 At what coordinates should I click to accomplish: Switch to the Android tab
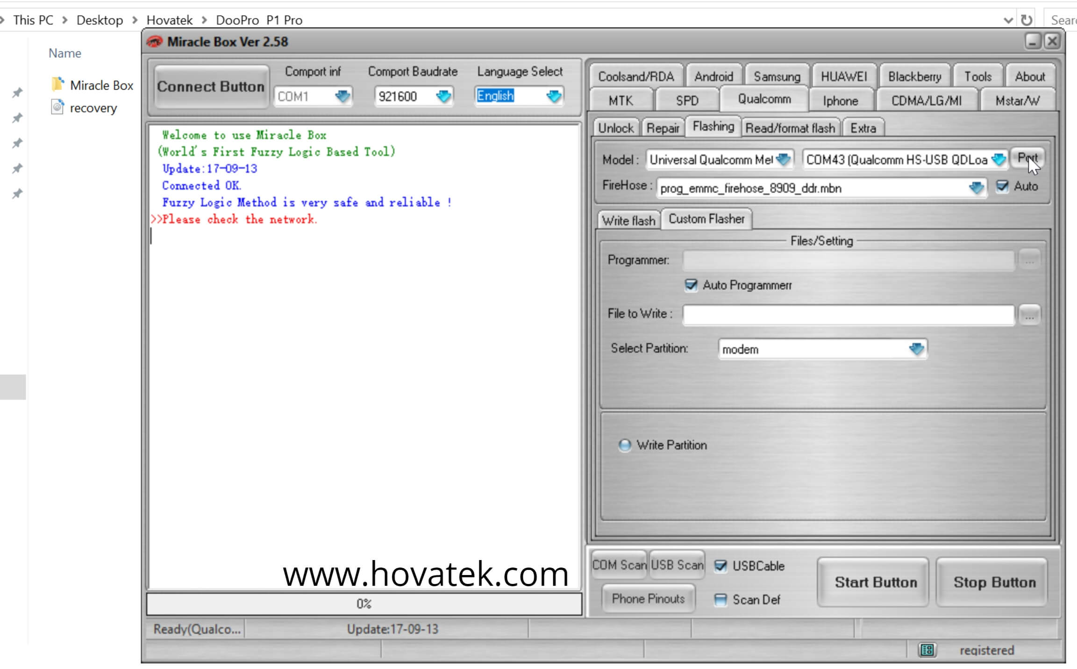point(713,76)
